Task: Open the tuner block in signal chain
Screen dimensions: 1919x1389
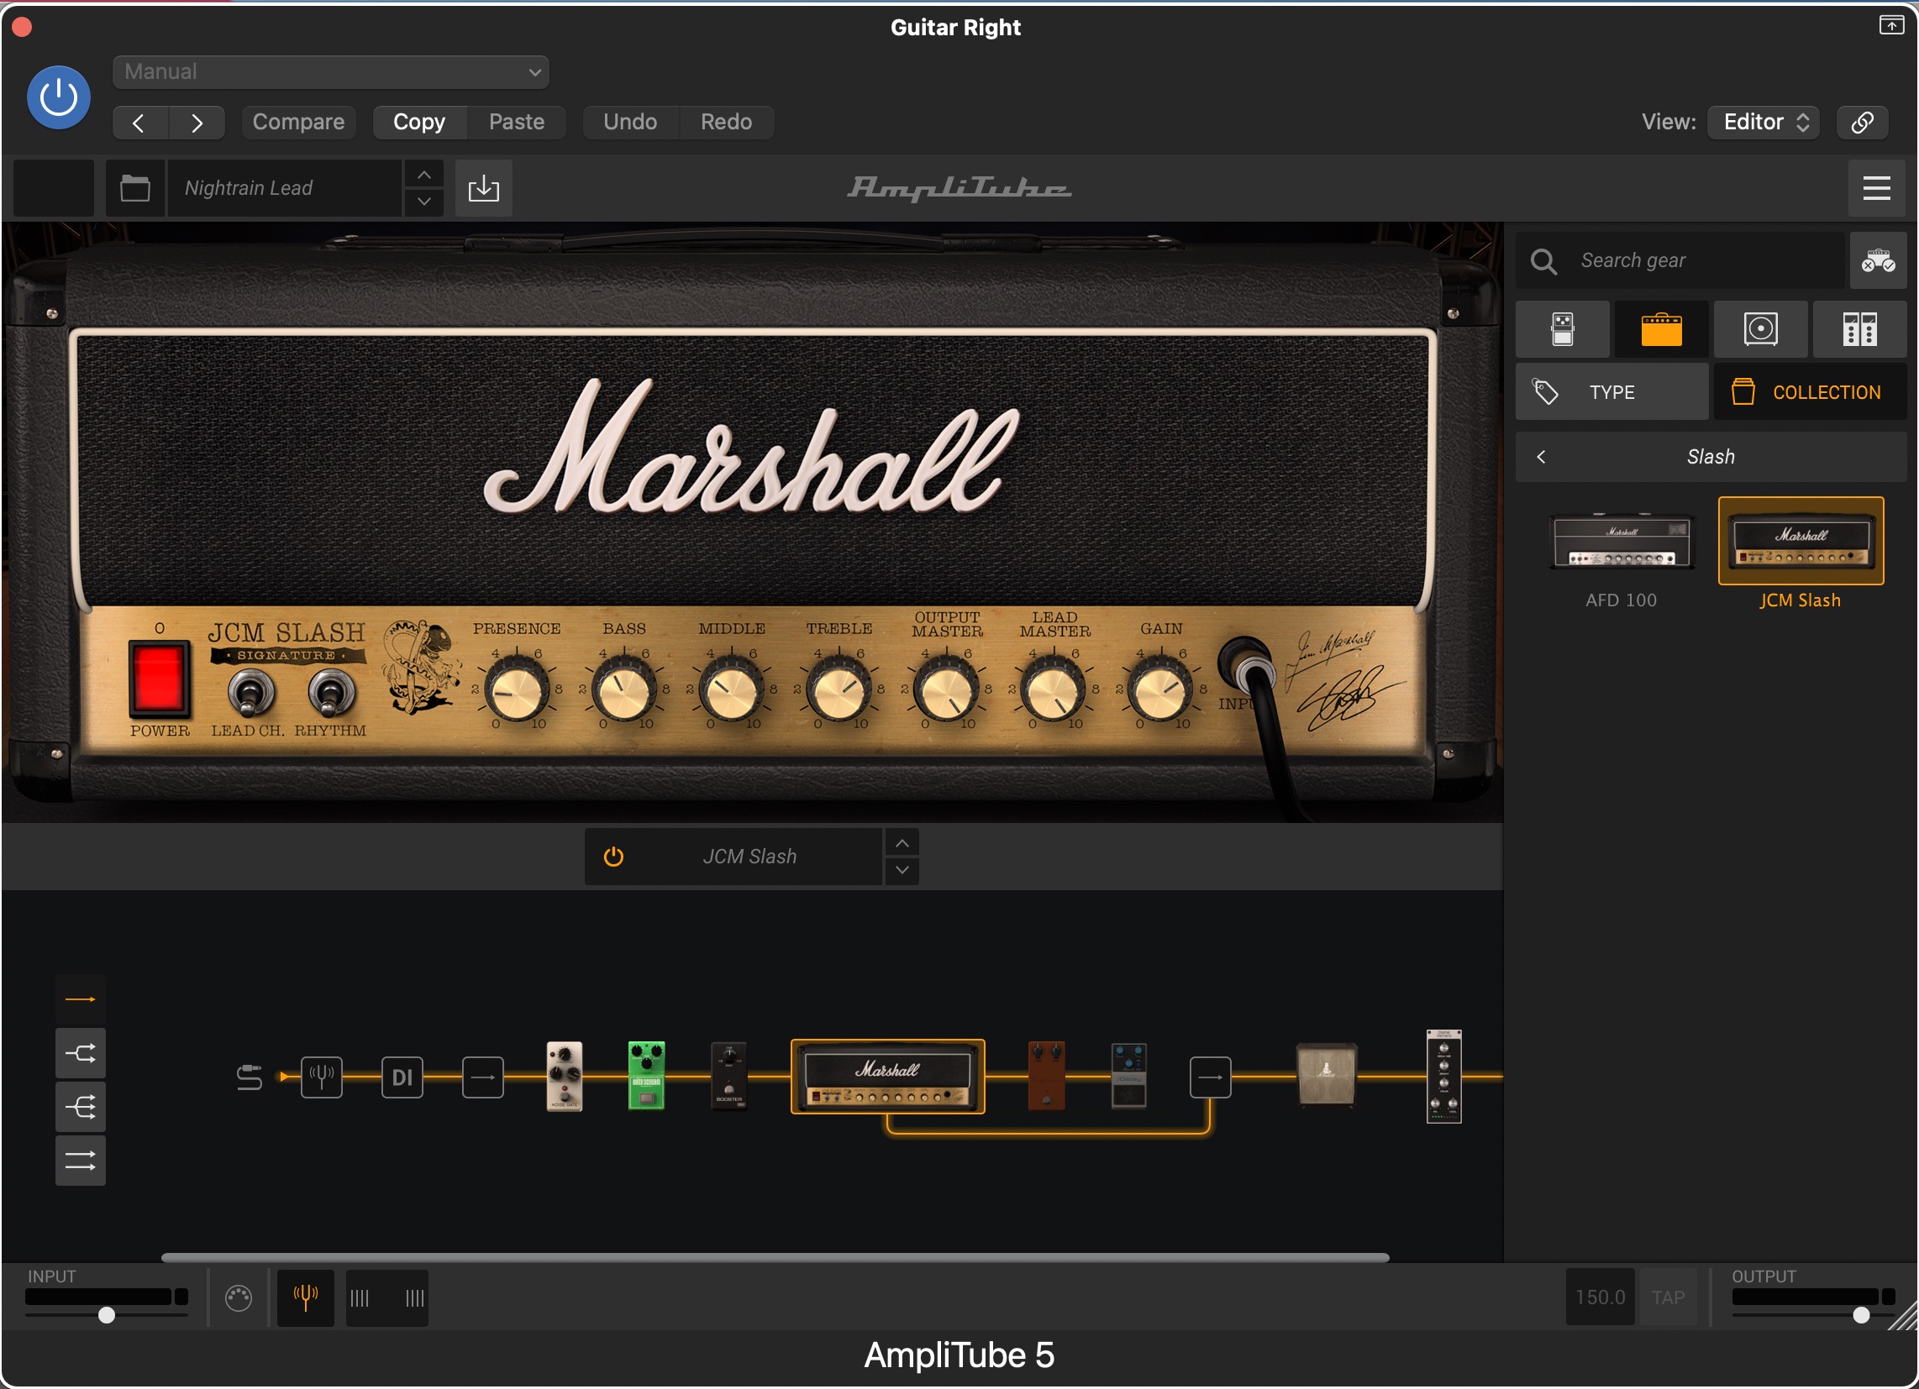Action: pyautogui.click(x=322, y=1078)
